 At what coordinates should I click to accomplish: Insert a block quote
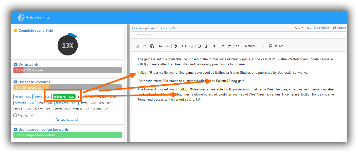coord(238,46)
